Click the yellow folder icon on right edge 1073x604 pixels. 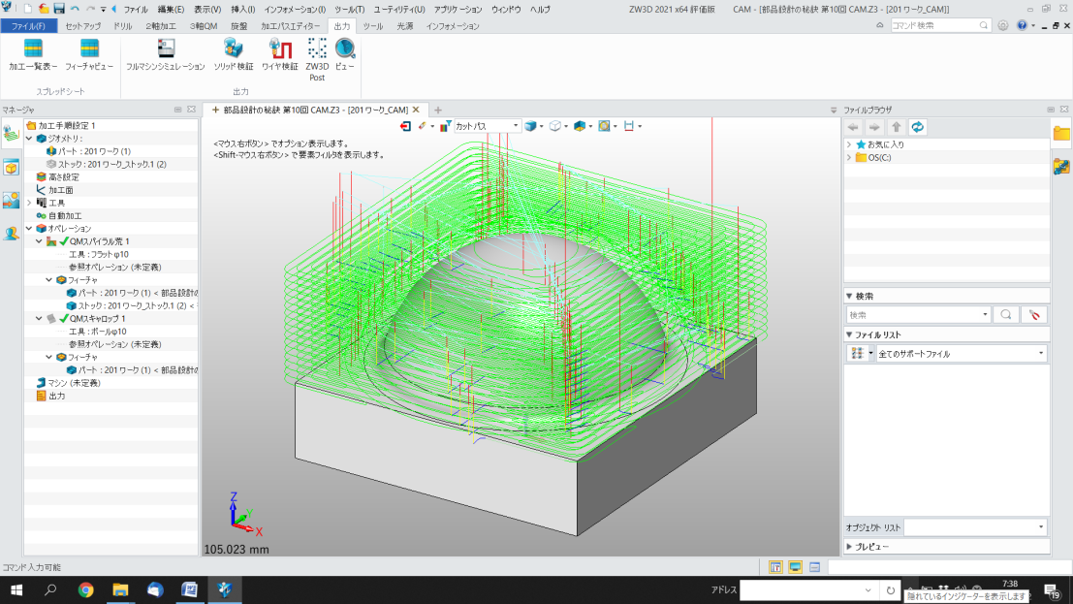coord(1061,134)
